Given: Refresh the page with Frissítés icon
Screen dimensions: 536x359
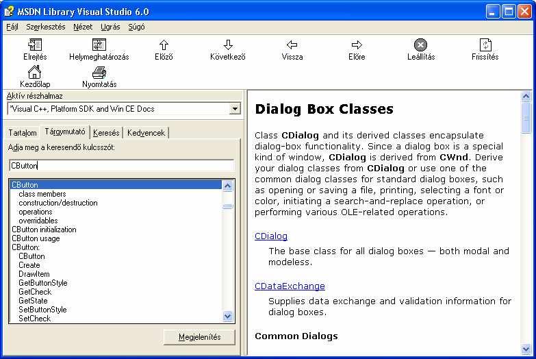Looking at the screenshot, I should [485, 45].
